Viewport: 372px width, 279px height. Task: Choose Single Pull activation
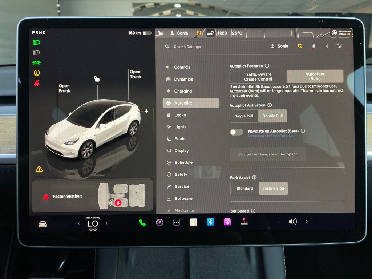click(x=244, y=116)
